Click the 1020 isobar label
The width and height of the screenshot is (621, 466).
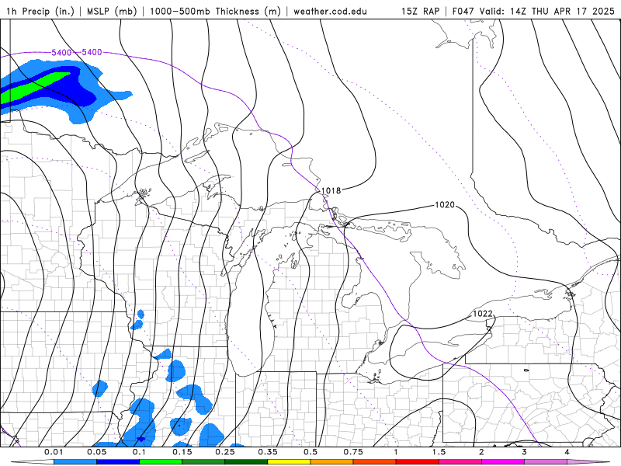tap(445, 204)
